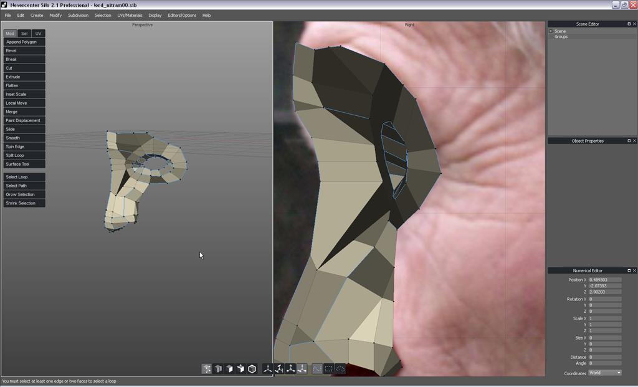638x387 pixels.
Task: Click the Bevel button
Action: click(x=24, y=51)
